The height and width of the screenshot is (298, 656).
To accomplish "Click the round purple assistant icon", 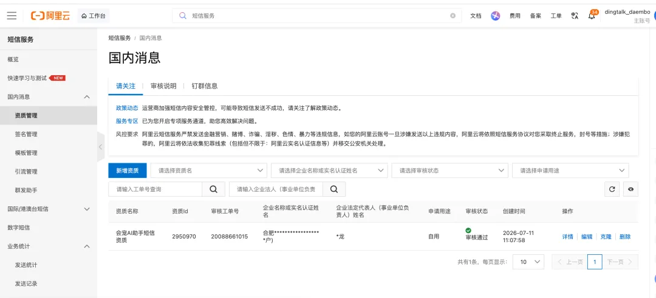I will 496,16.
